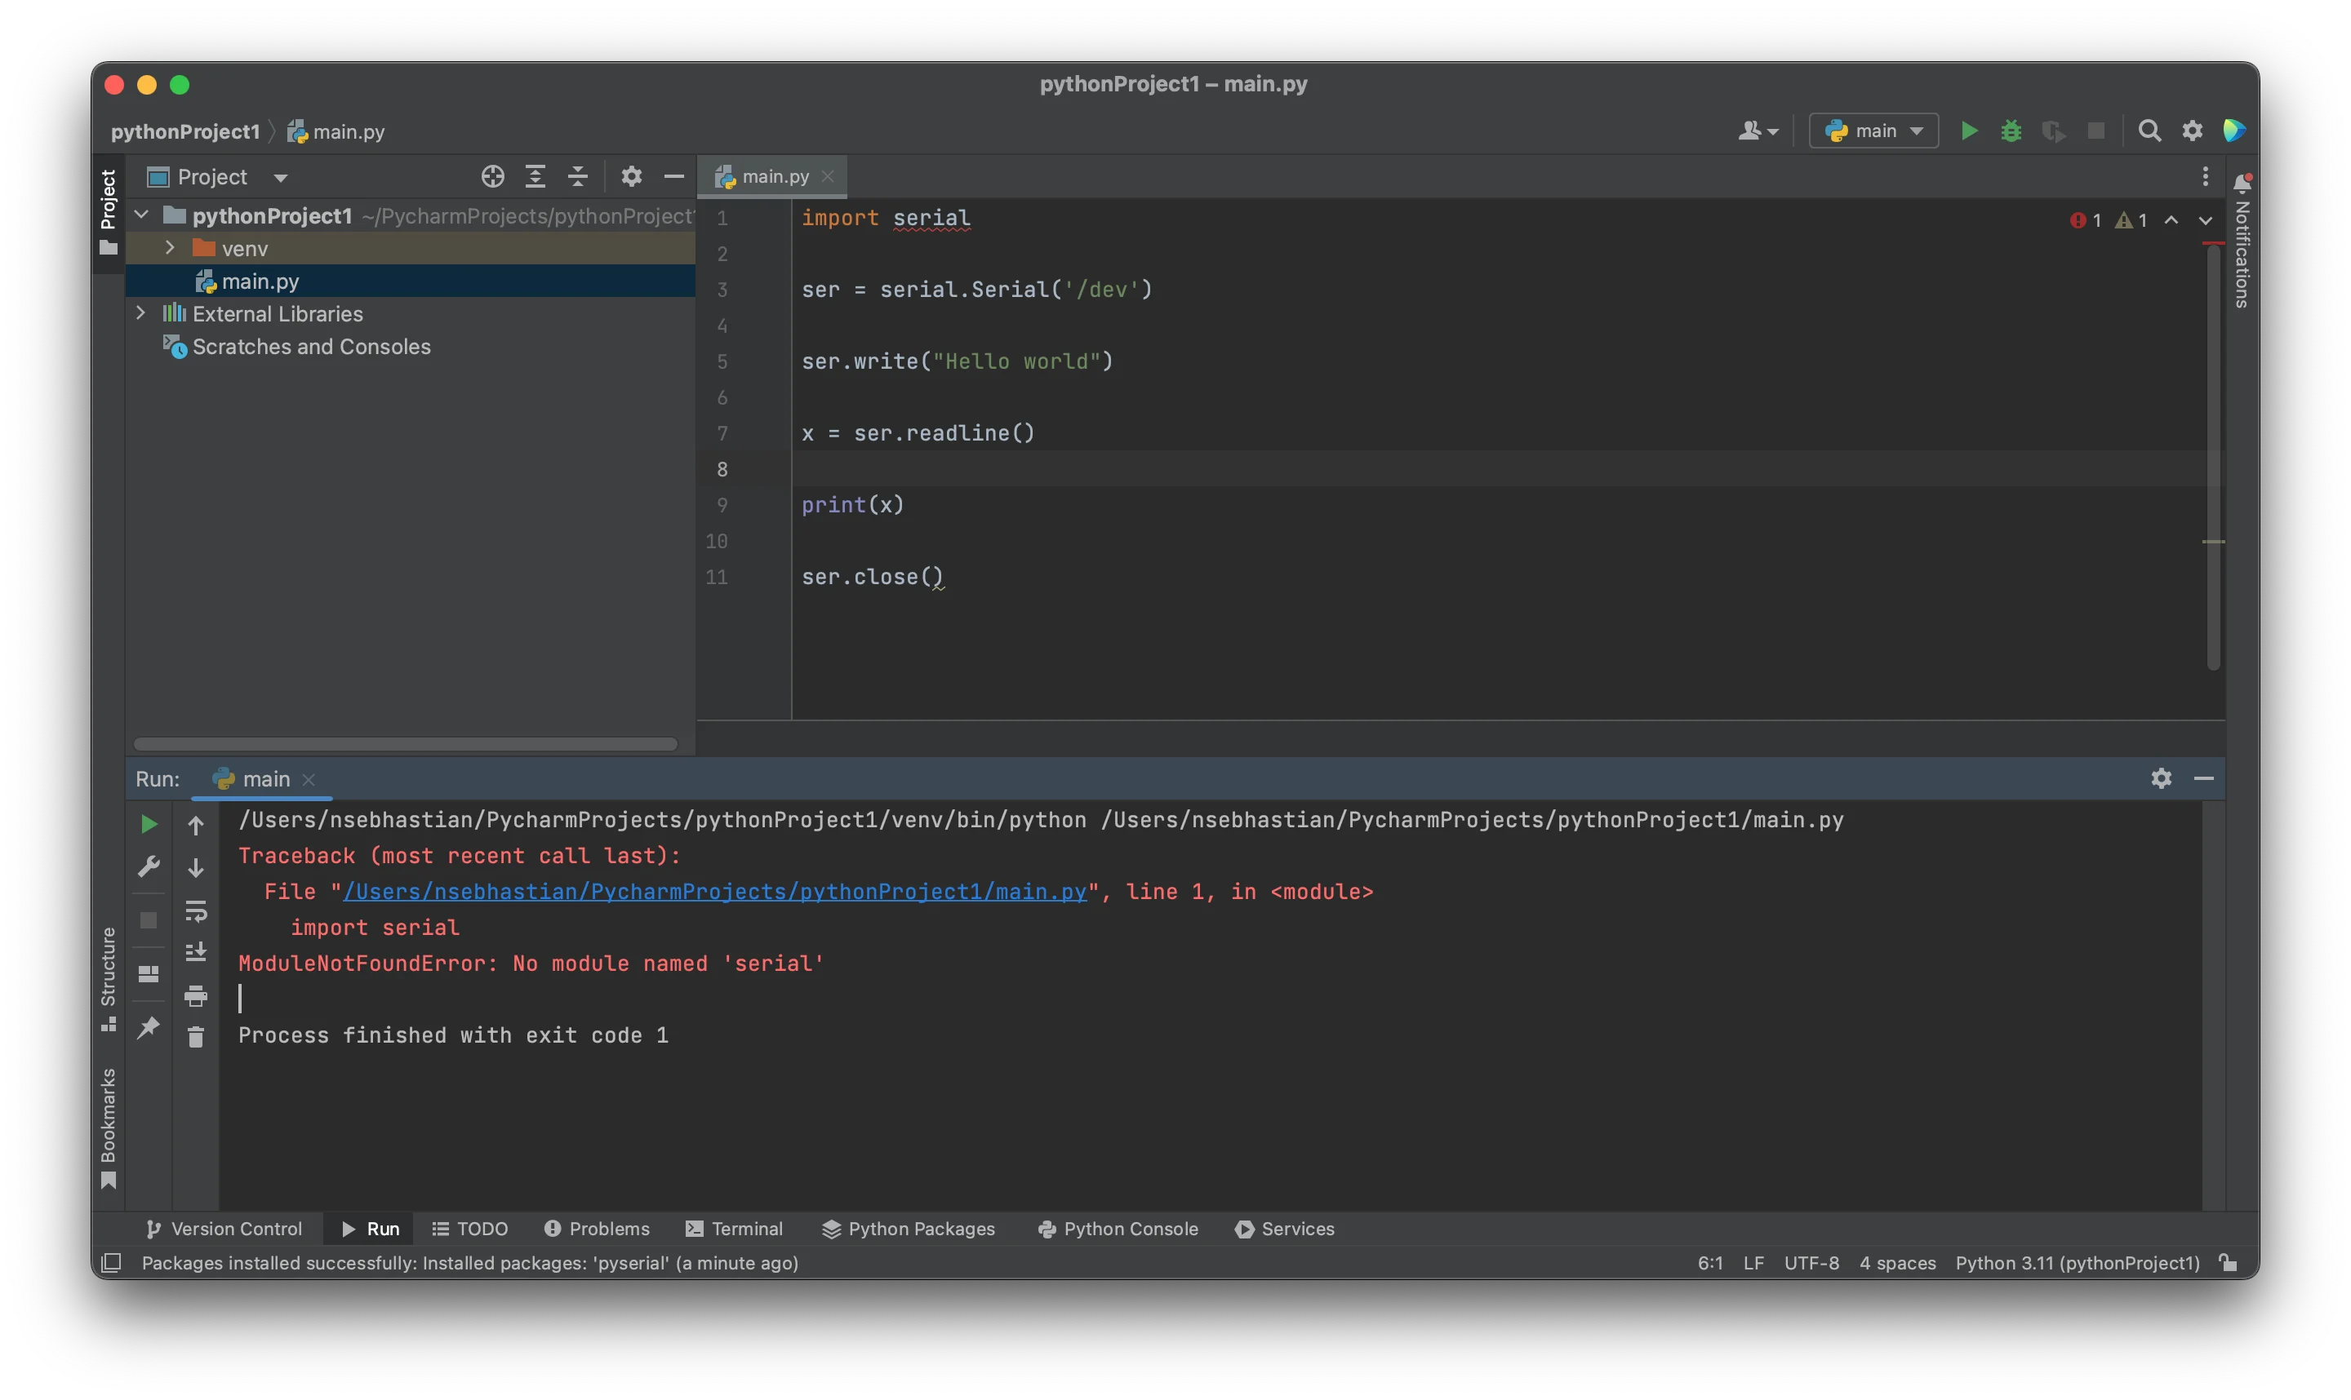Viewport: 2351px width, 1400px height.
Task: Expand External Libraries node
Action: click(x=140, y=312)
